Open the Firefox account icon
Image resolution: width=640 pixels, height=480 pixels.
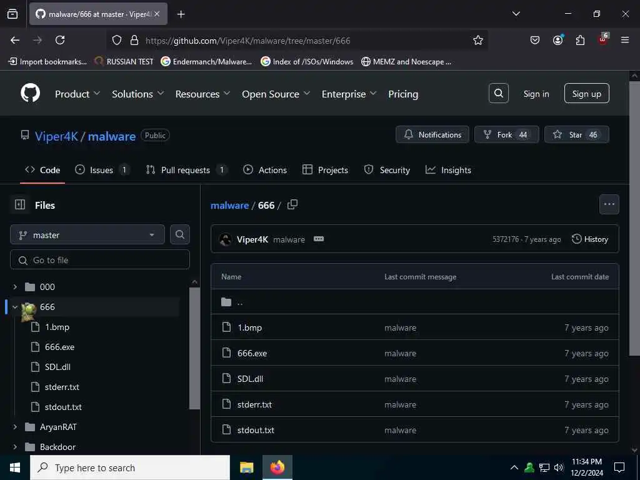tap(557, 40)
